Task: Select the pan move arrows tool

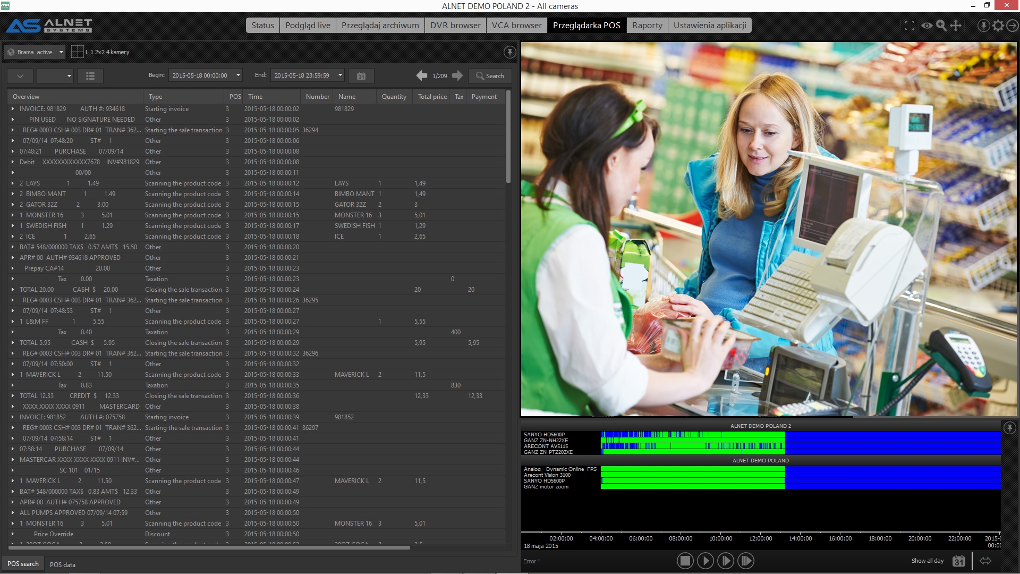Action: click(x=956, y=26)
